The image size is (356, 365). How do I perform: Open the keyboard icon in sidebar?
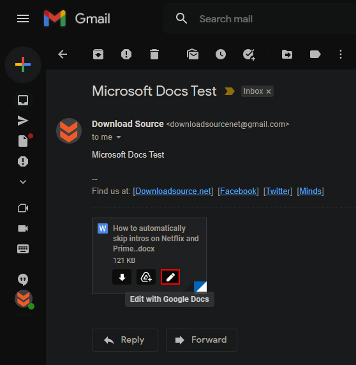[x=23, y=249]
